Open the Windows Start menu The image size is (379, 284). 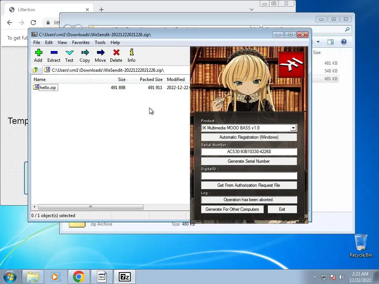click(x=10, y=277)
